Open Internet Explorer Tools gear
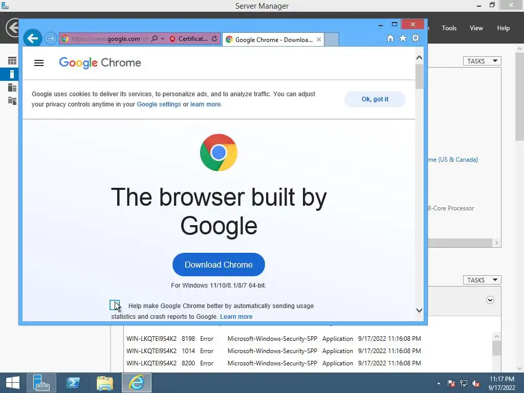524x393 pixels. tap(416, 38)
